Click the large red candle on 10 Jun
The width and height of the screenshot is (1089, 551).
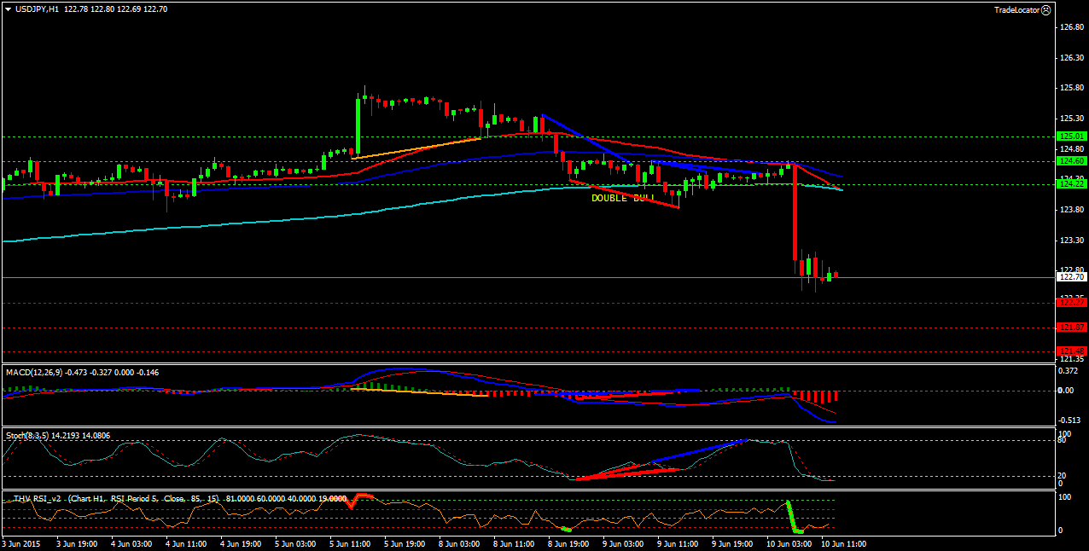pyautogui.click(x=795, y=212)
